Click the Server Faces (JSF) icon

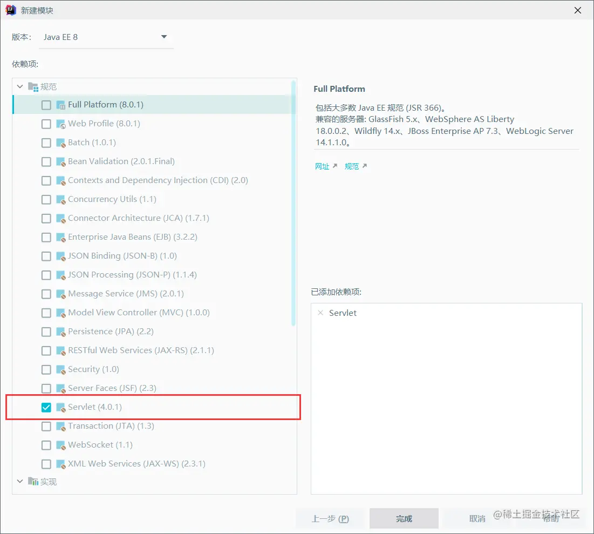tap(60, 389)
